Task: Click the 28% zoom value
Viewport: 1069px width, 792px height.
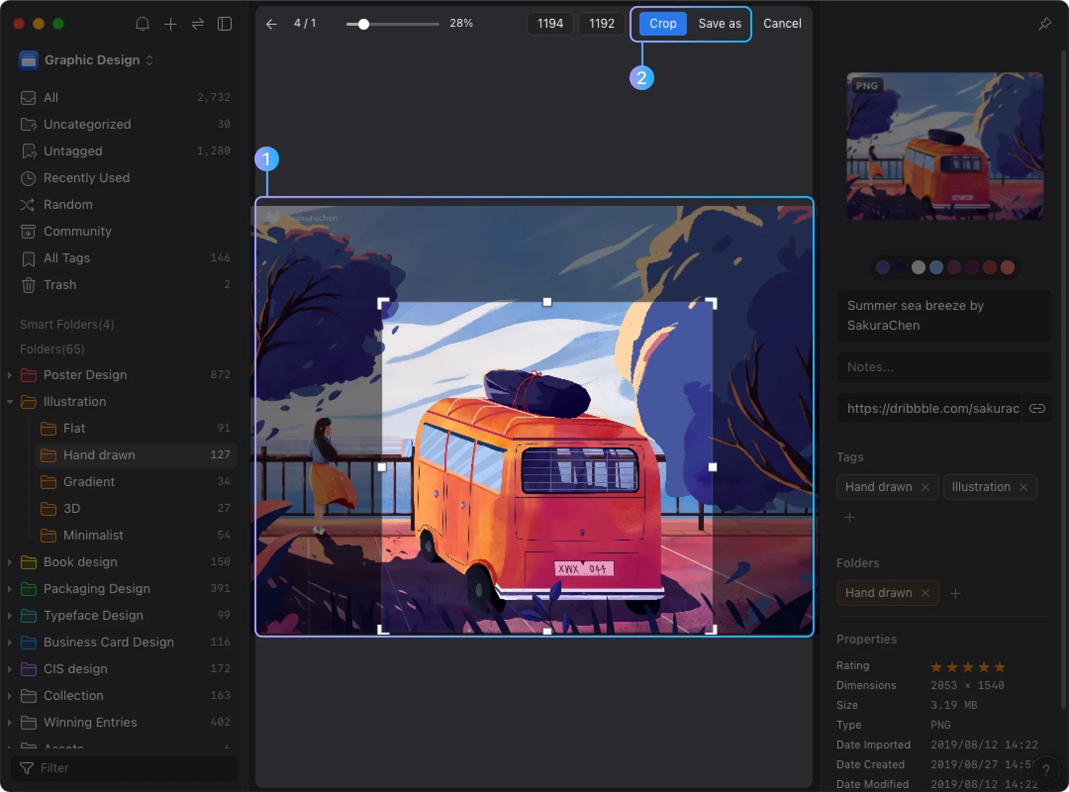Action: click(x=461, y=23)
